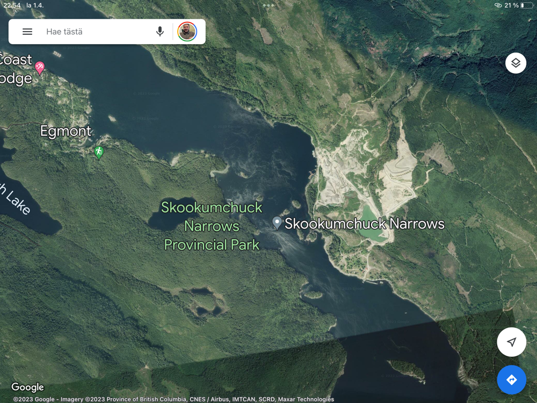
Task: Tap the battery percentage indicator
Action: [x=512, y=5]
